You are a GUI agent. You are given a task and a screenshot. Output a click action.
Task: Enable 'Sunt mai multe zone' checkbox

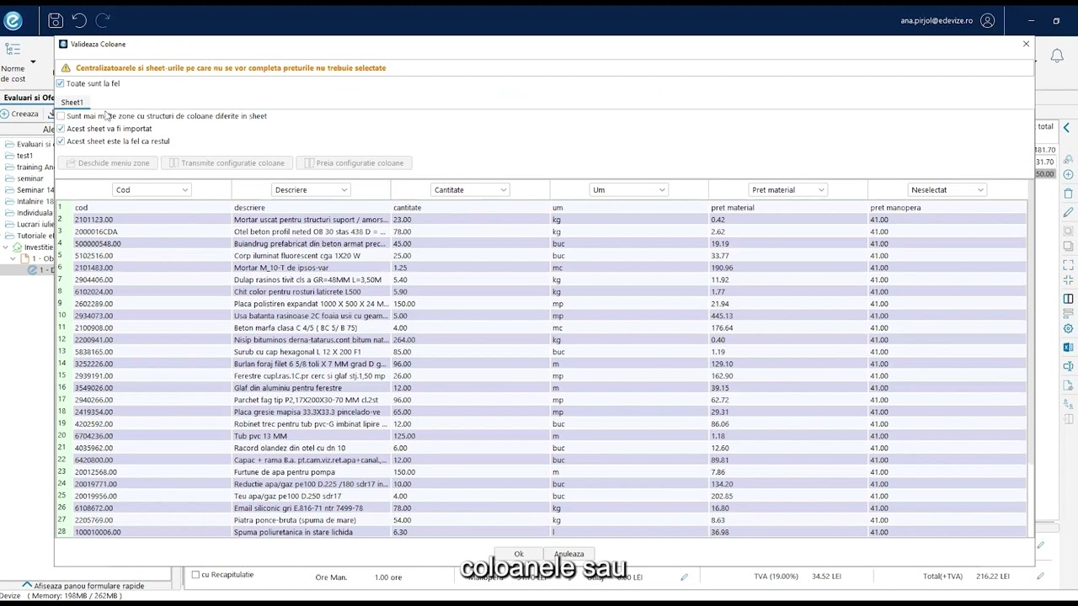[x=61, y=116]
